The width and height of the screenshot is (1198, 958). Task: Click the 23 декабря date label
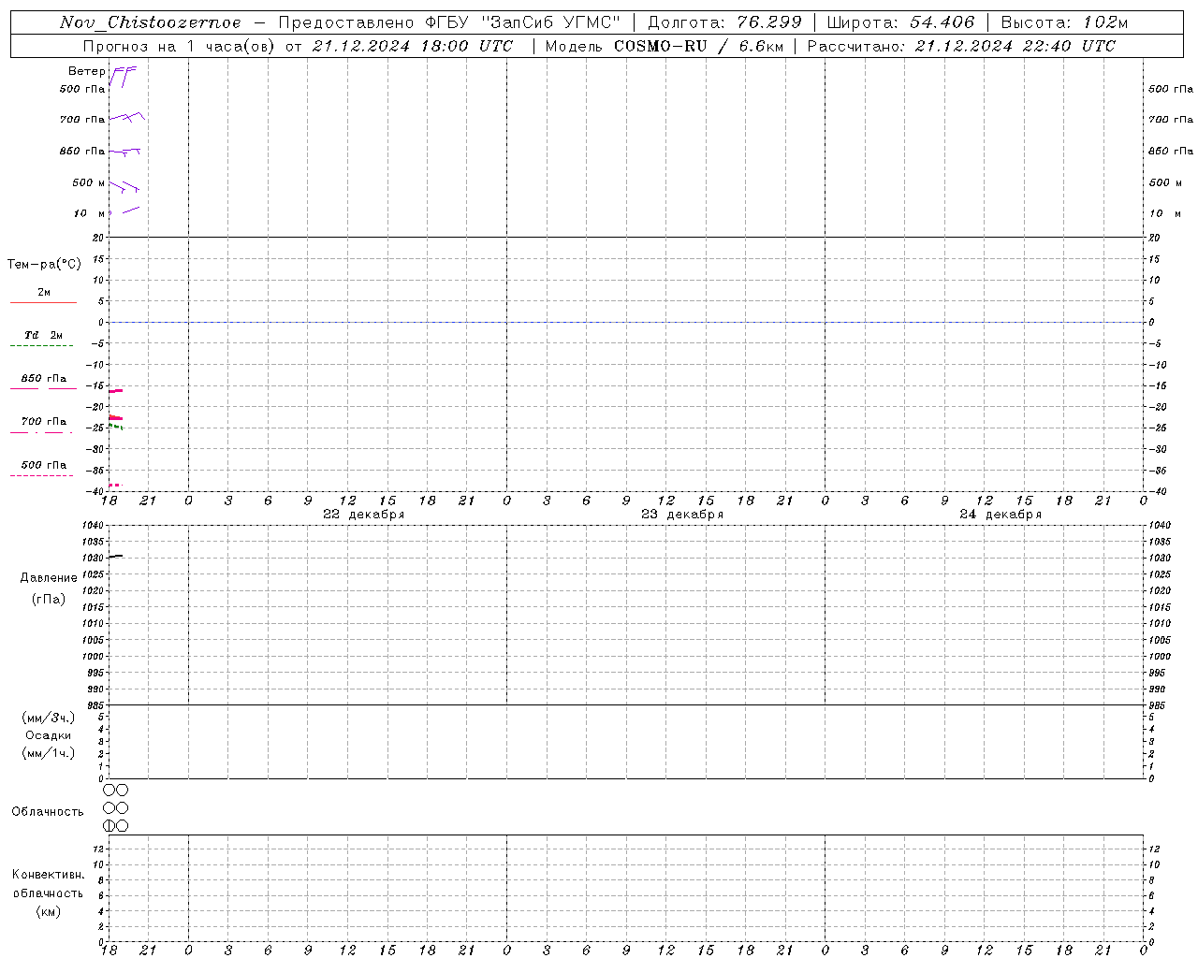[x=682, y=515]
